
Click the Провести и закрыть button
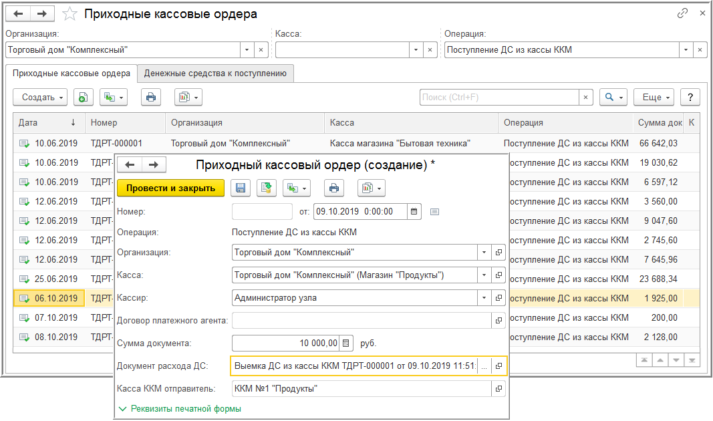[x=170, y=188]
